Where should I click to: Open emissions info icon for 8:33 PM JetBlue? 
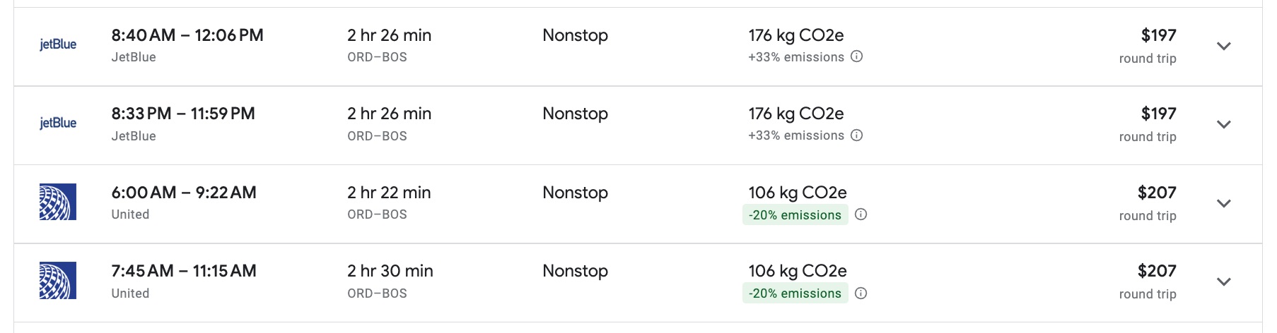click(x=856, y=135)
